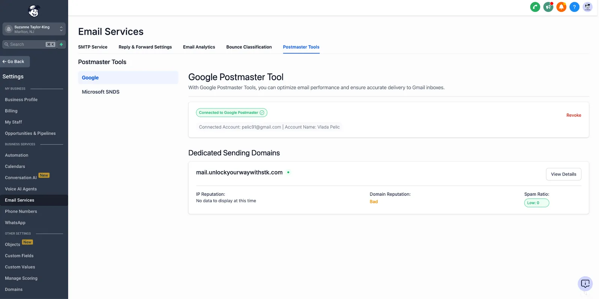Select Email Services in sidebar

[34, 200]
